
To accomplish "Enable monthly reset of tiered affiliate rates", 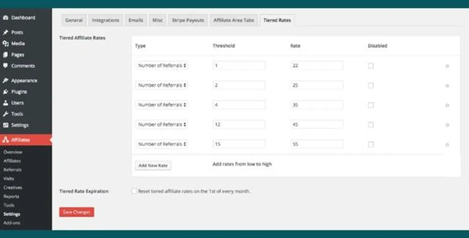I will pos(134,191).
